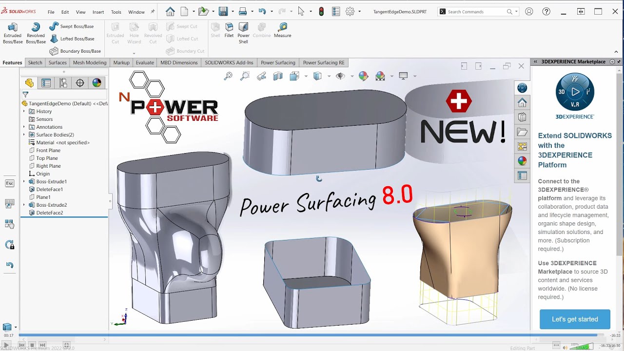Image resolution: width=624 pixels, height=351 pixels.
Task: Select the Extruded Boss/Base tool
Action: click(x=13, y=33)
